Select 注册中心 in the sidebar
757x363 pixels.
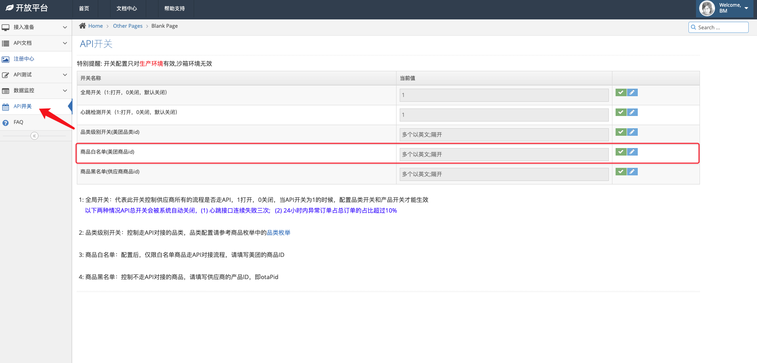24,59
